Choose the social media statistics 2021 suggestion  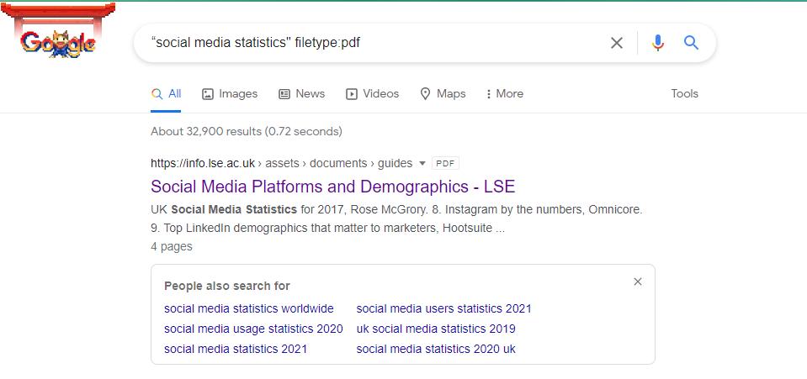(x=236, y=349)
